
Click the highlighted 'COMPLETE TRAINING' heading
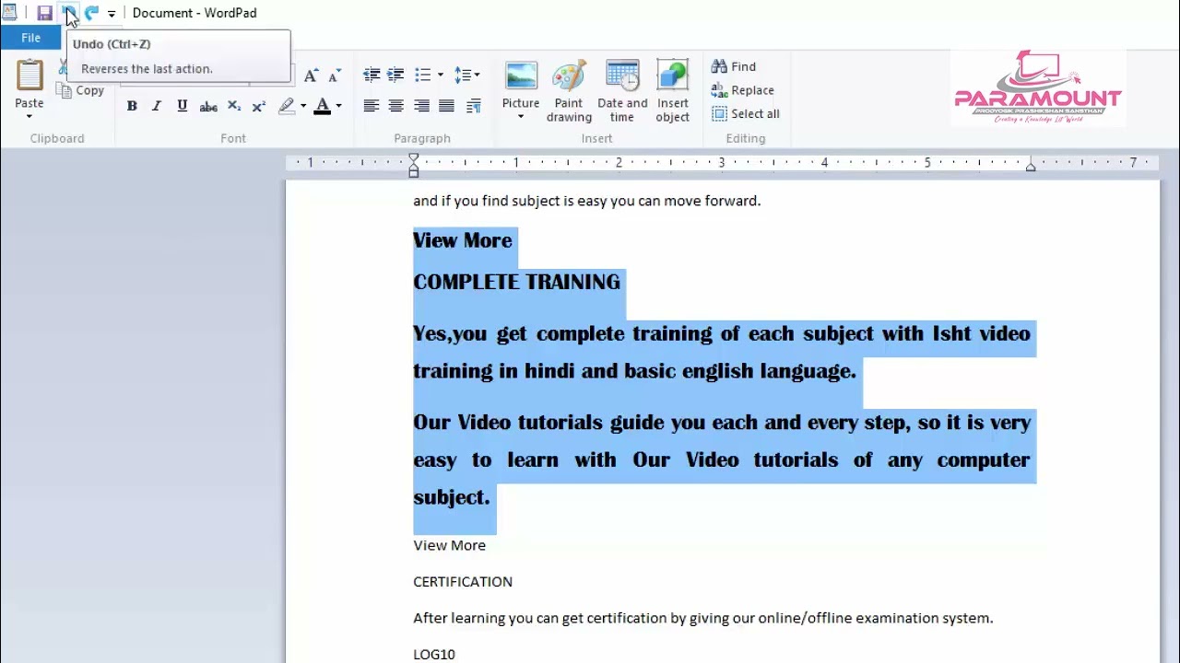(x=516, y=282)
